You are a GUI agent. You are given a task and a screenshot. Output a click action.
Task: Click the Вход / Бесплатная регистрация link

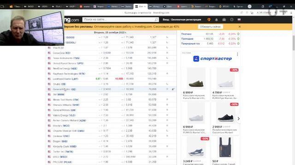point(182,20)
